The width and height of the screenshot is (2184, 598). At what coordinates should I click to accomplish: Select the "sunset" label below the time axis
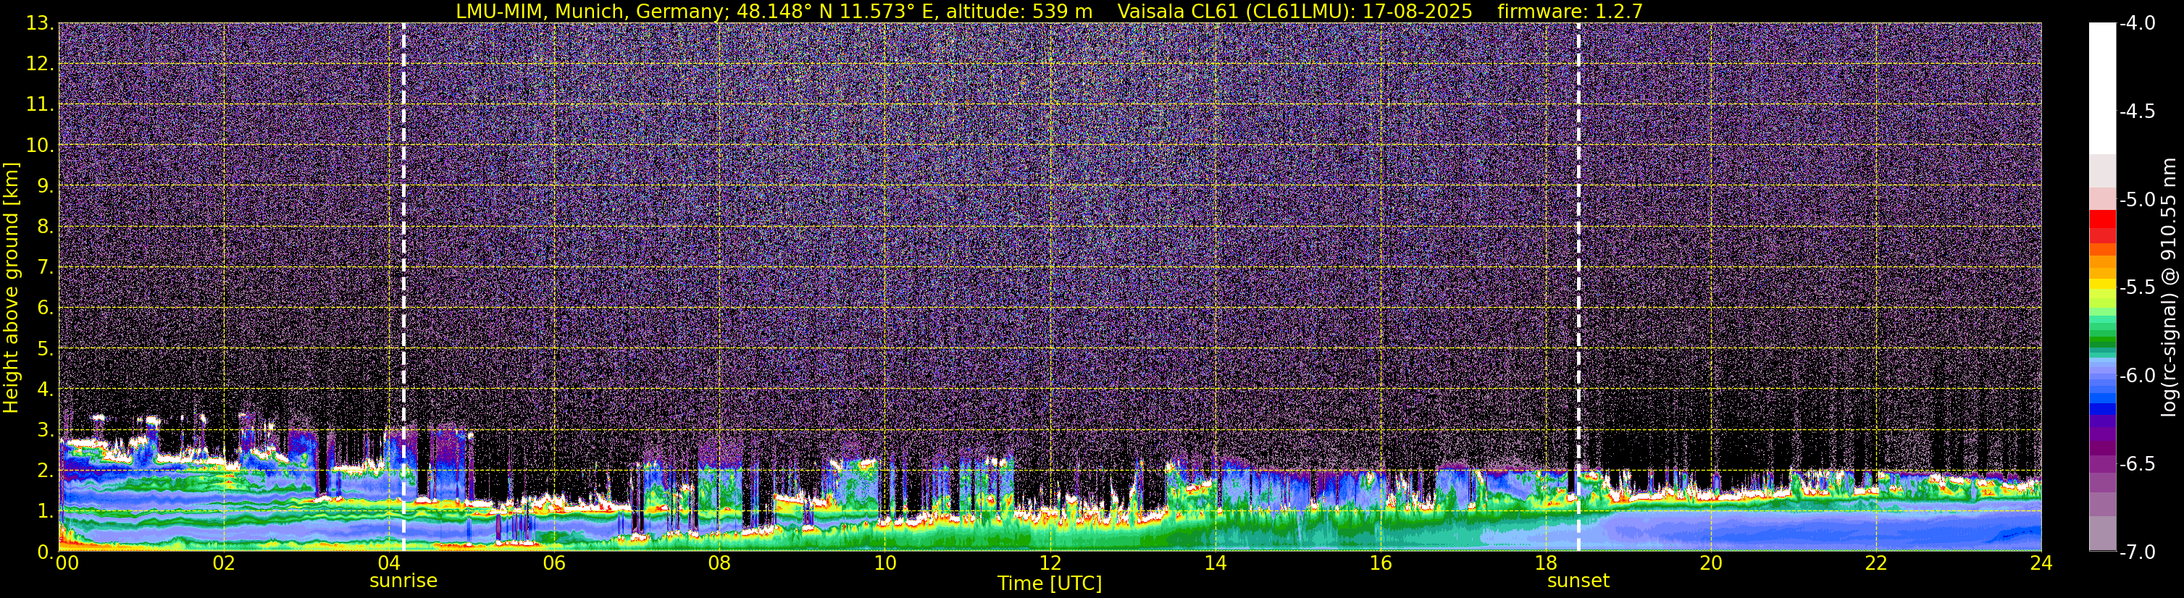(x=1578, y=581)
